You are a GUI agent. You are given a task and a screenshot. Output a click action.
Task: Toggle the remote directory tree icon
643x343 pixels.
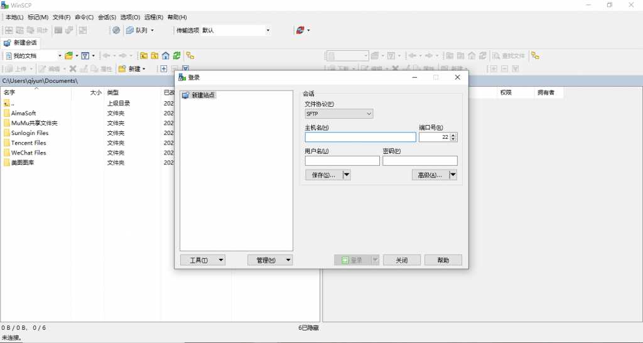click(535, 56)
